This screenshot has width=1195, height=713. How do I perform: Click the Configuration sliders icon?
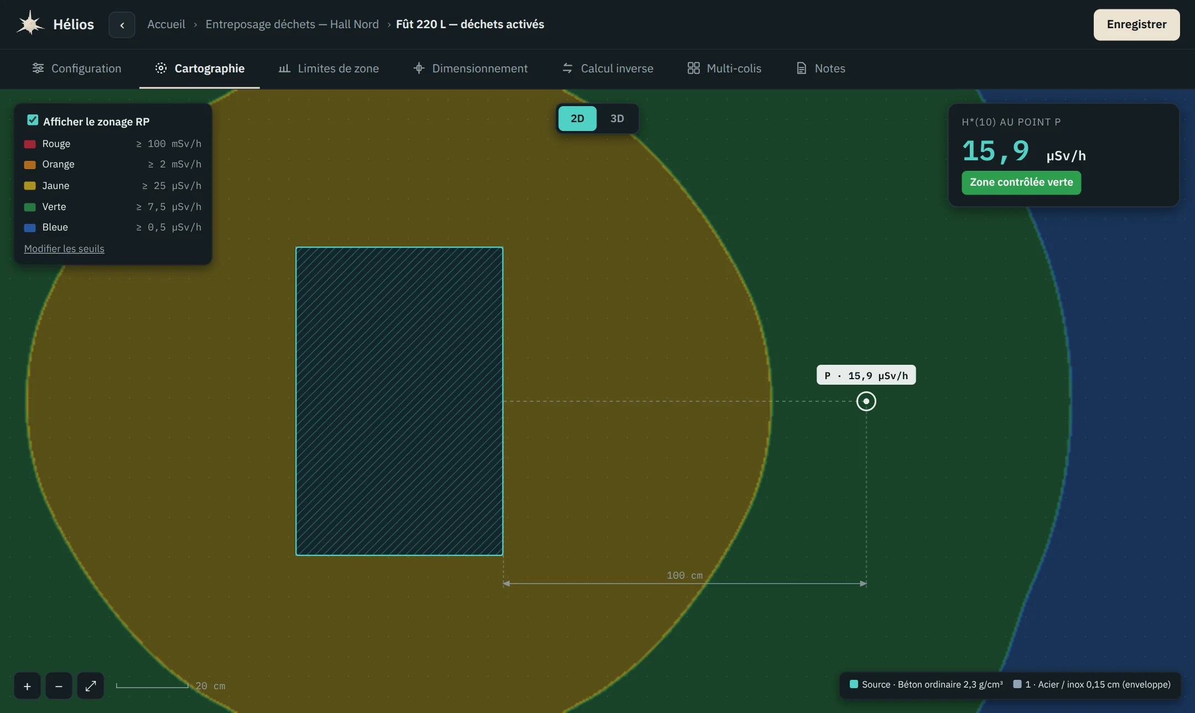[x=38, y=68]
